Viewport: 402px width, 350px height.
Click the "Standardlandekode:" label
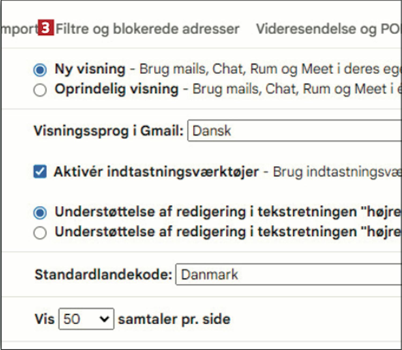point(103,275)
